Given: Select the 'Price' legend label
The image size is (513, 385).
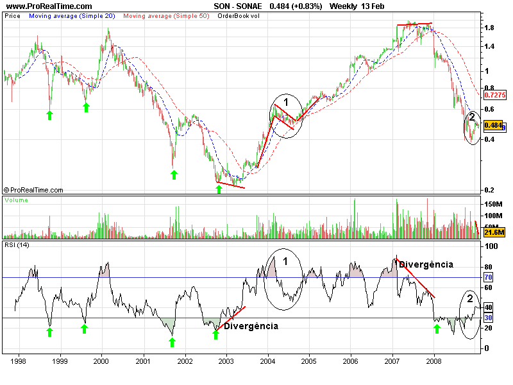Looking at the screenshot, I should 12,15.
